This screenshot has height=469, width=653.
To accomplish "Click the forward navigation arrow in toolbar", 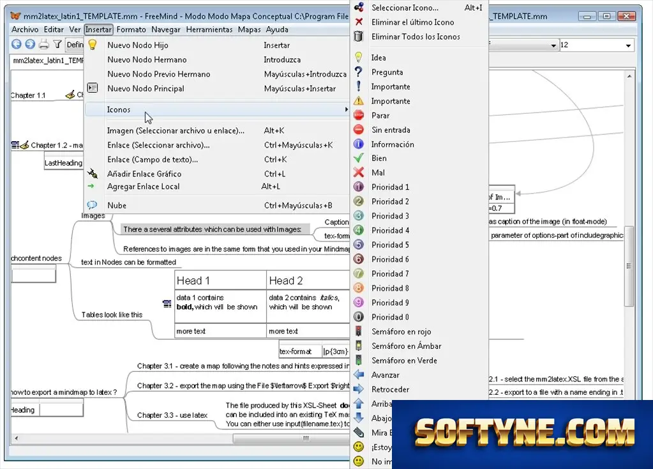I will coord(30,44).
